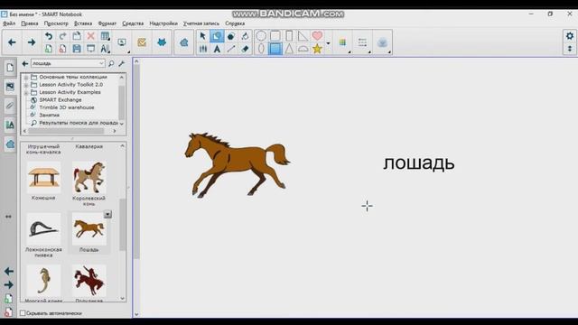The image size is (578, 325).
Task: Select Trimble 3D warehouse in gallery tree
Action: (x=67, y=107)
